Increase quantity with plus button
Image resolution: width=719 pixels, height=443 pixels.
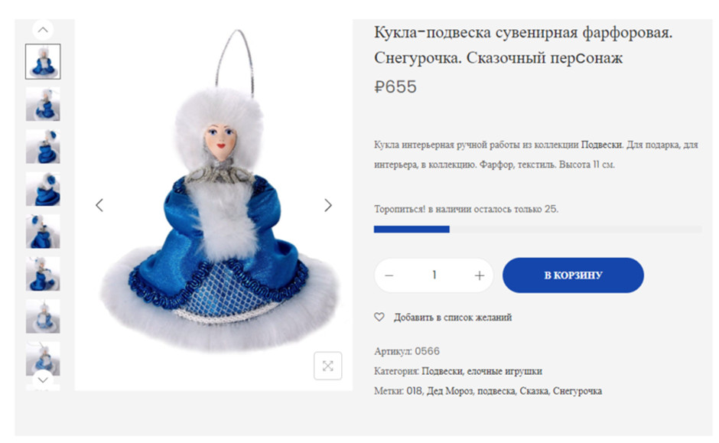[479, 275]
